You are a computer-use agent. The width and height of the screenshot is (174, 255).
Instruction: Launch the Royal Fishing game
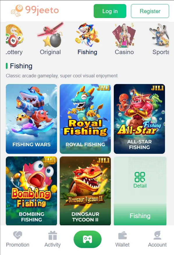point(85,119)
